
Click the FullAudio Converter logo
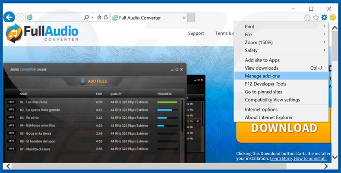pyautogui.click(x=42, y=33)
